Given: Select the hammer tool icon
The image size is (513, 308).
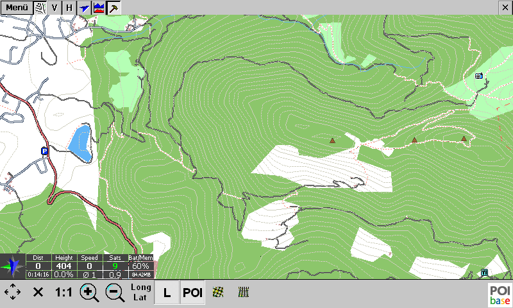Looking at the screenshot, I should (x=113, y=8).
